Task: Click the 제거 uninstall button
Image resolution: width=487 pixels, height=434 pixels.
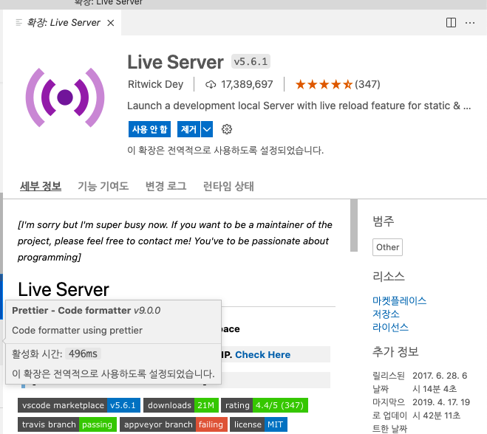Action: pos(188,129)
